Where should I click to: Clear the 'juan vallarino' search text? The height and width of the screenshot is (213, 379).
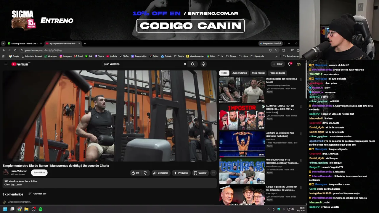coord(185,64)
